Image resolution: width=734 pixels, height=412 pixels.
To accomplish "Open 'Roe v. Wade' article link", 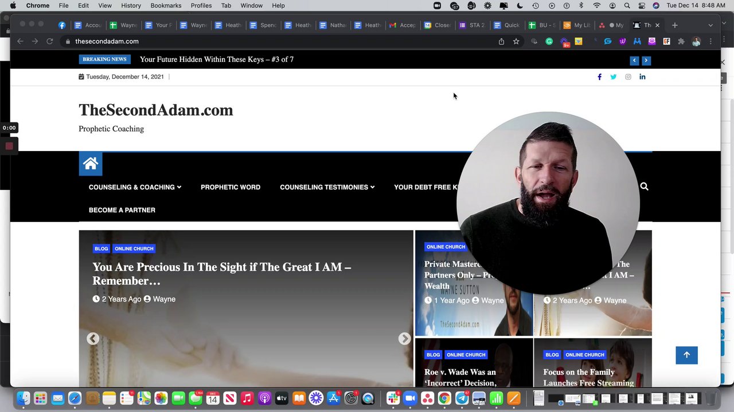I will (460, 378).
